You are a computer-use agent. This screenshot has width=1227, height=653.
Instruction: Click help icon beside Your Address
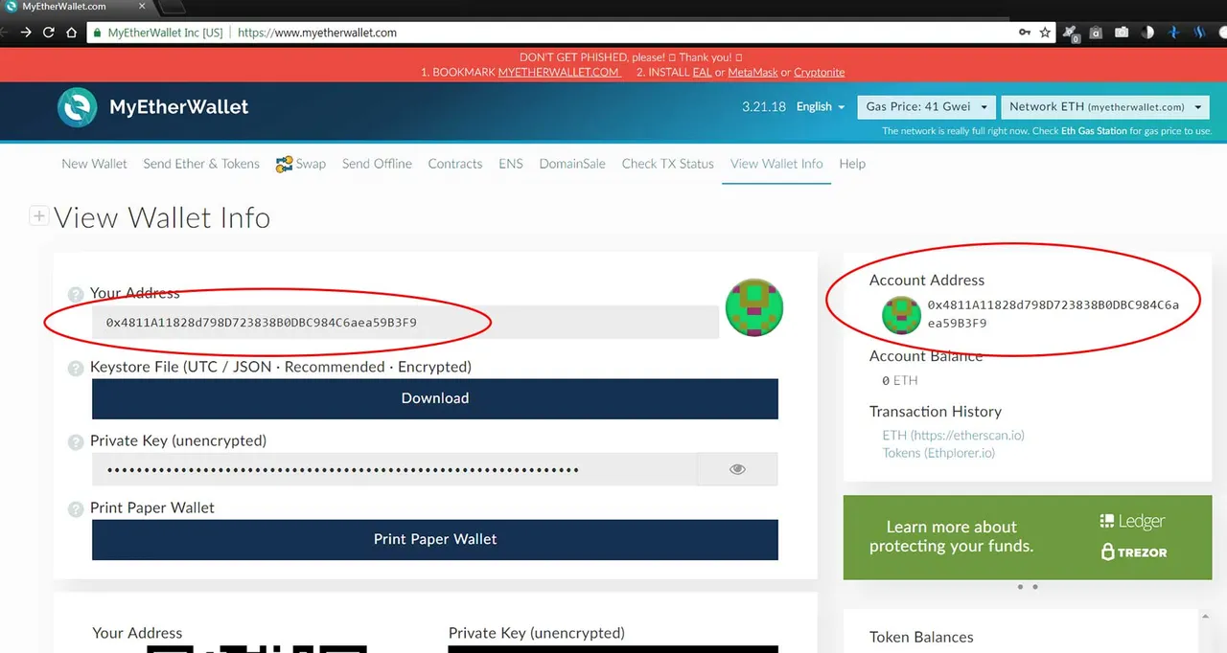(76, 295)
